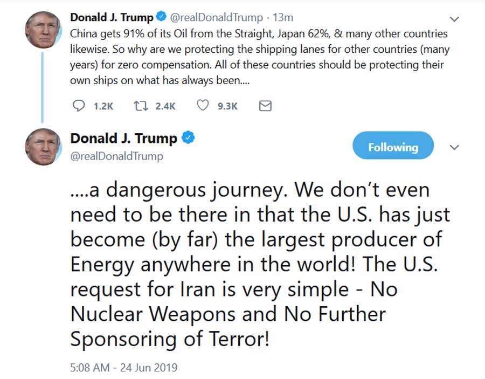Open the 5:08 AM - 24 Jun 2019 timestamp
Image resolution: width=485 pixels, height=379 pixels.
(x=123, y=368)
